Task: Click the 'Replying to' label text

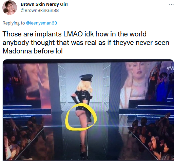Action: pos(14,23)
